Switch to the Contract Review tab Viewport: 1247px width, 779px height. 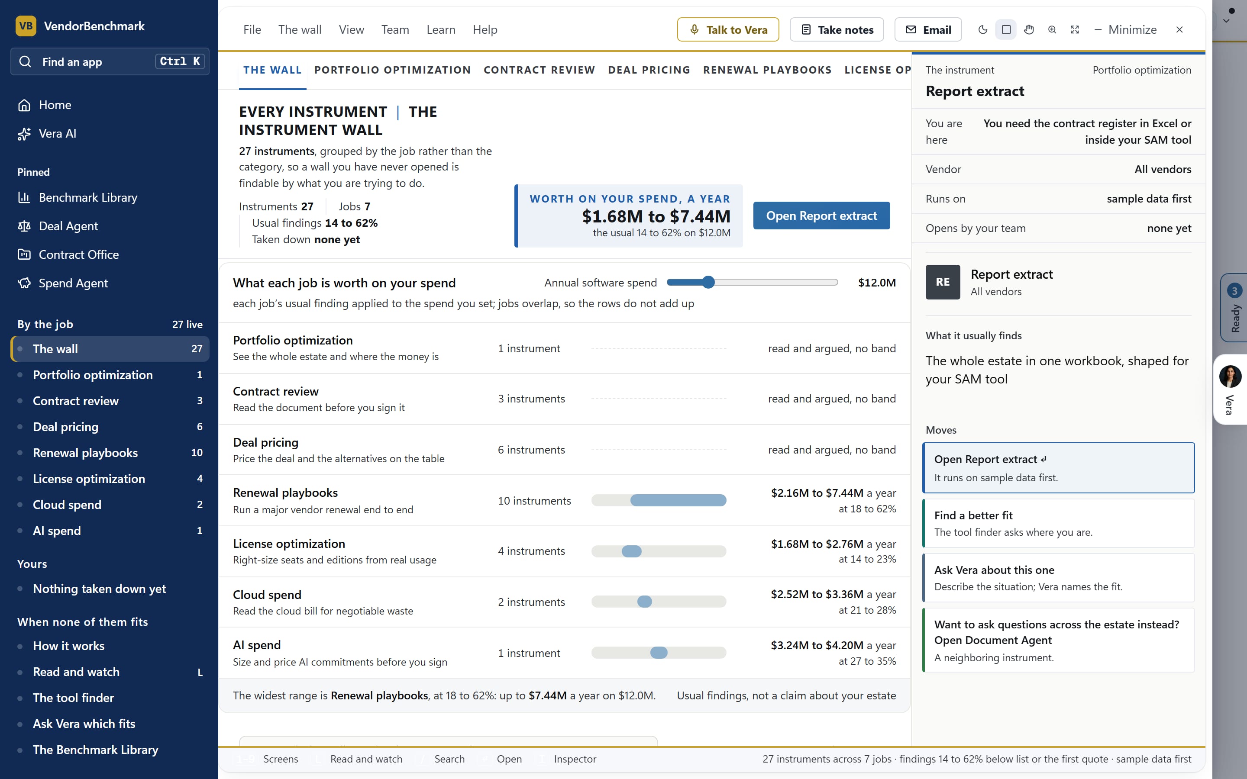coord(539,70)
